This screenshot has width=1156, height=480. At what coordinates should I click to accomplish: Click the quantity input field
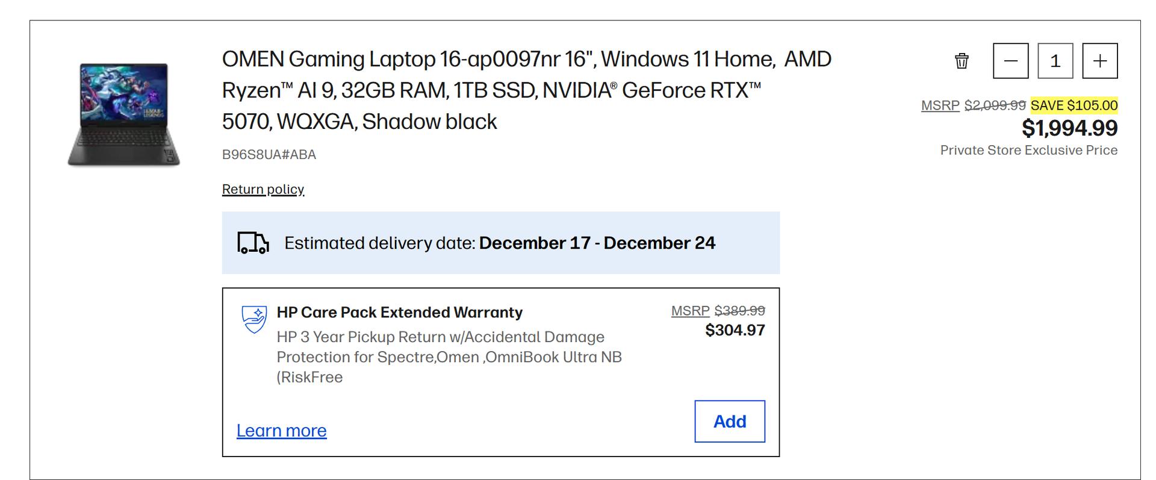click(x=1055, y=61)
